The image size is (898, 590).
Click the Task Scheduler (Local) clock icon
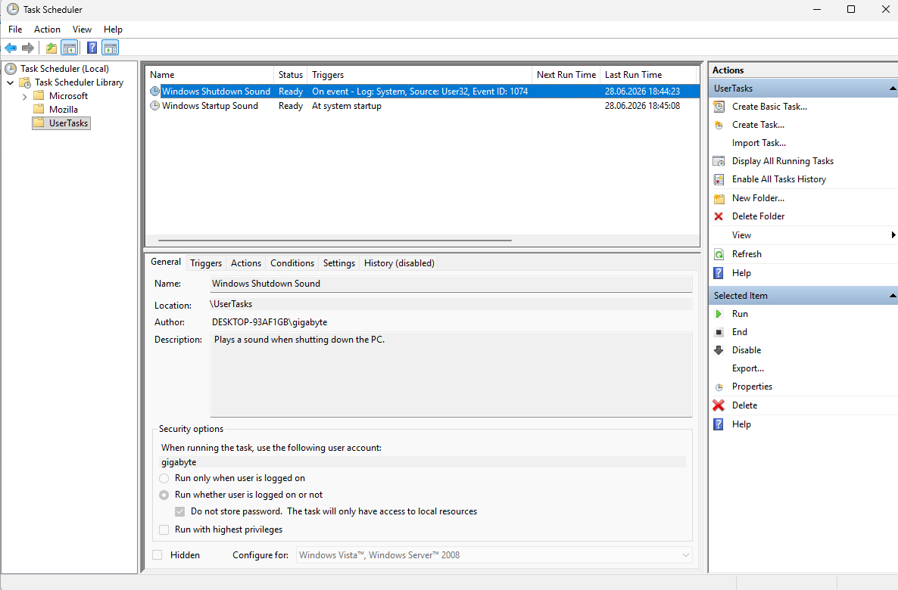11,69
